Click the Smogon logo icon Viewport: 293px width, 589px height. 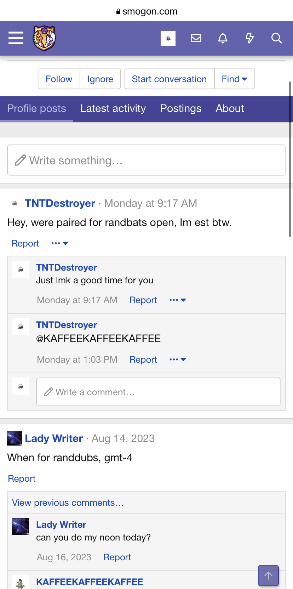[44, 38]
